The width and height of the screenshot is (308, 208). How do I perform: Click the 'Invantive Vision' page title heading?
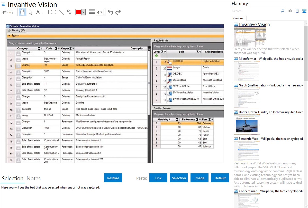point(32,5)
